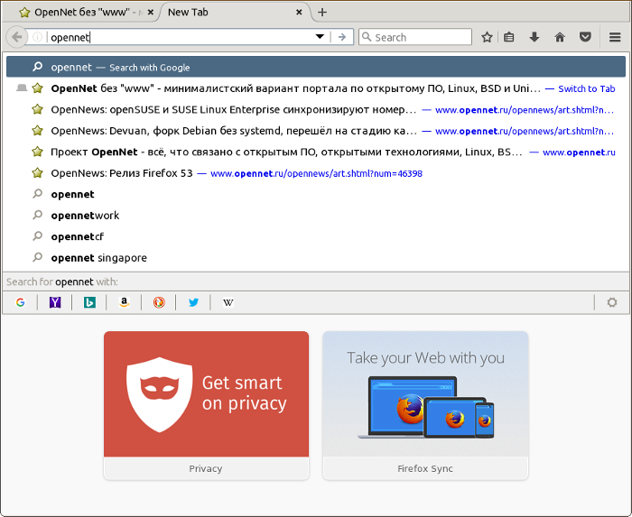Viewport: 632px width, 517px height.
Task: Search with the Amazon engine icon
Action: click(x=124, y=303)
